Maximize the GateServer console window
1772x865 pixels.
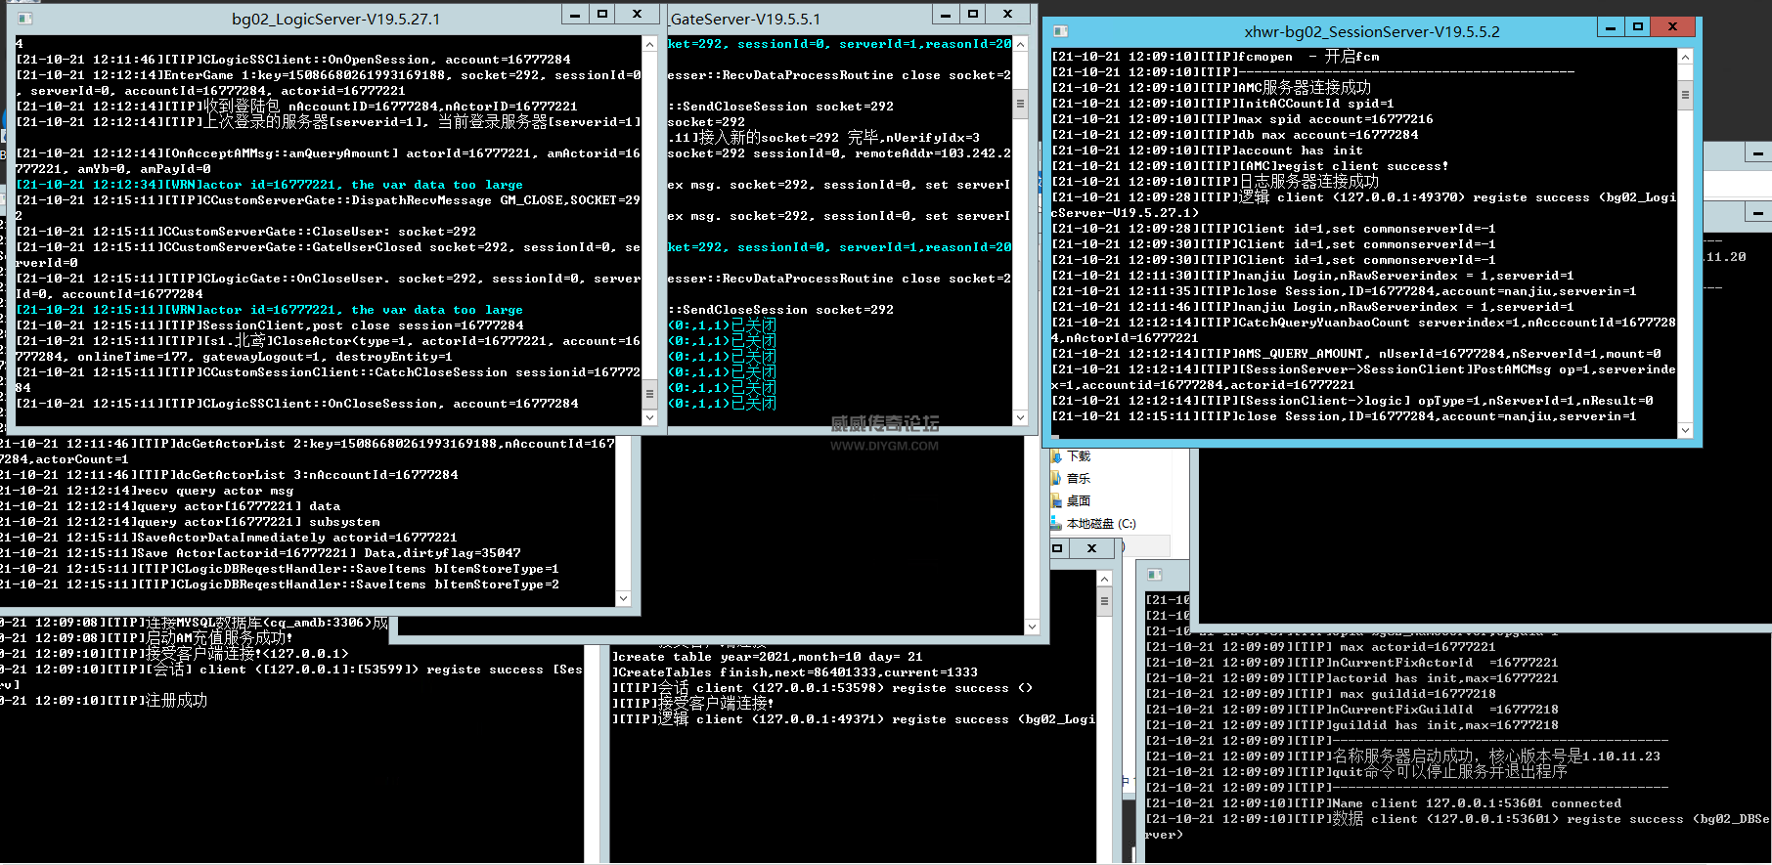(973, 15)
